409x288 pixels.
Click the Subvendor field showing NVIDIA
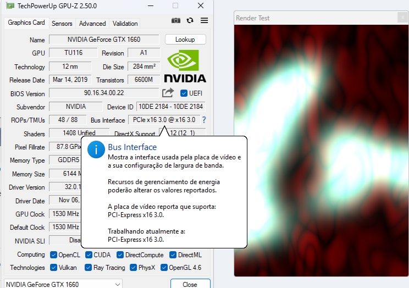tap(76, 107)
